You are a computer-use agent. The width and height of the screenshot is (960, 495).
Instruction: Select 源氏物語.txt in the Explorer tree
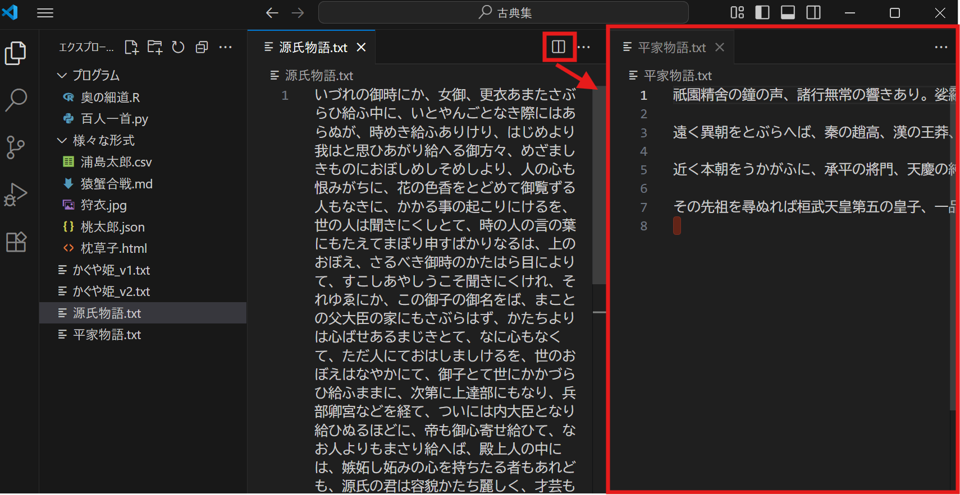pos(143,313)
